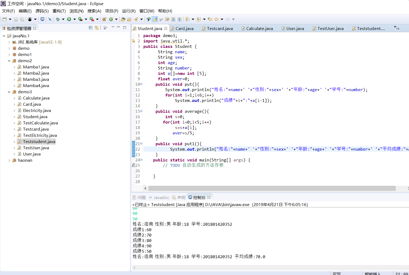409x275 pixels.
Task: Toggle Block Selection Mode button
Action: coord(173,19)
